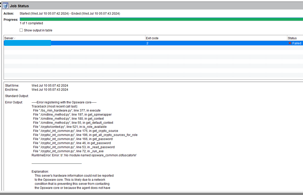Image resolution: width=303 pixels, height=195 pixels.
Task: Click the get_all_crypto_sources_for_role line
Action: 85,135
